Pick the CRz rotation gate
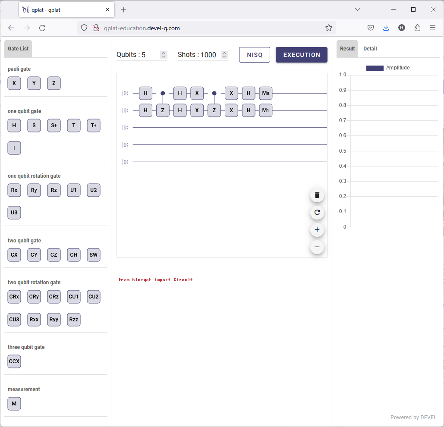This screenshot has height=427, width=444. [x=54, y=297]
